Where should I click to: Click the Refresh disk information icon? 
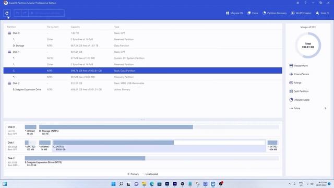tap(7, 13)
